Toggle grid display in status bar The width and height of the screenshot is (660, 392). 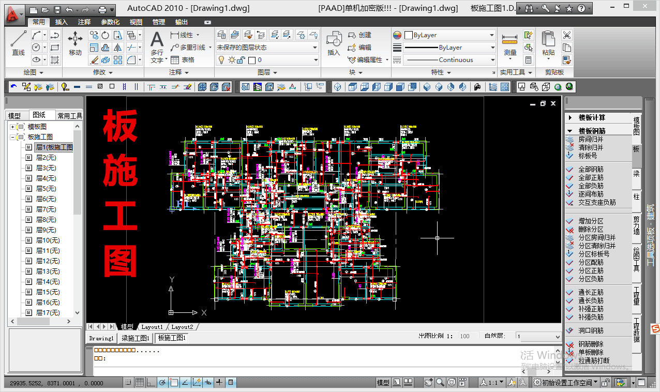click(x=139, y=383)
